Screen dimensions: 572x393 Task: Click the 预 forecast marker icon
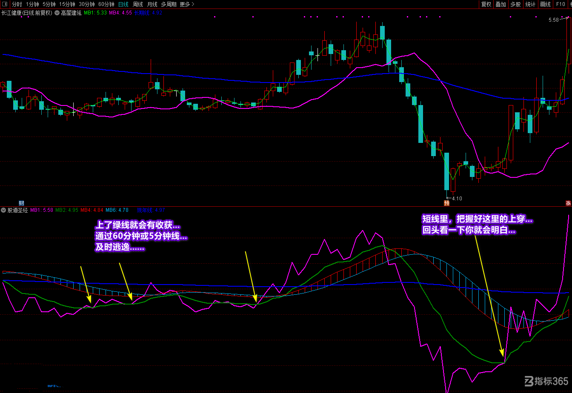pyautogui.click(x=446, y=203)
